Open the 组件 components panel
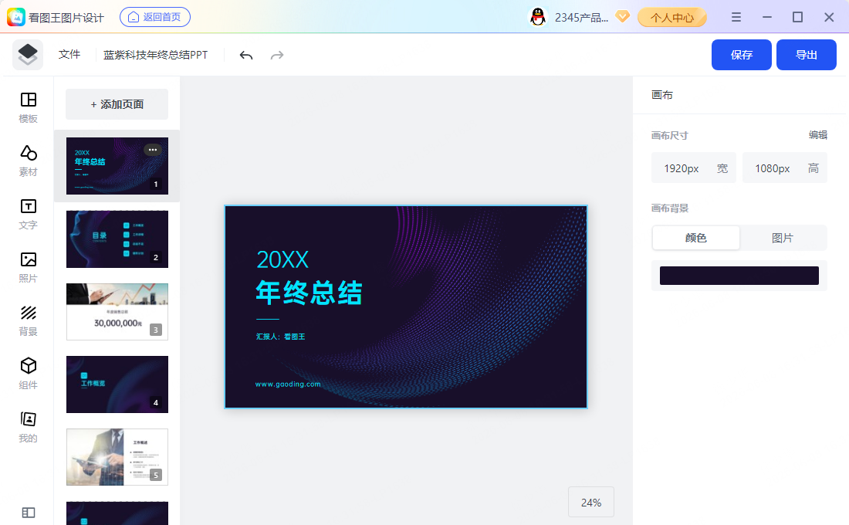This screenshot has height=525, width=849. click(x=28, y=374)
